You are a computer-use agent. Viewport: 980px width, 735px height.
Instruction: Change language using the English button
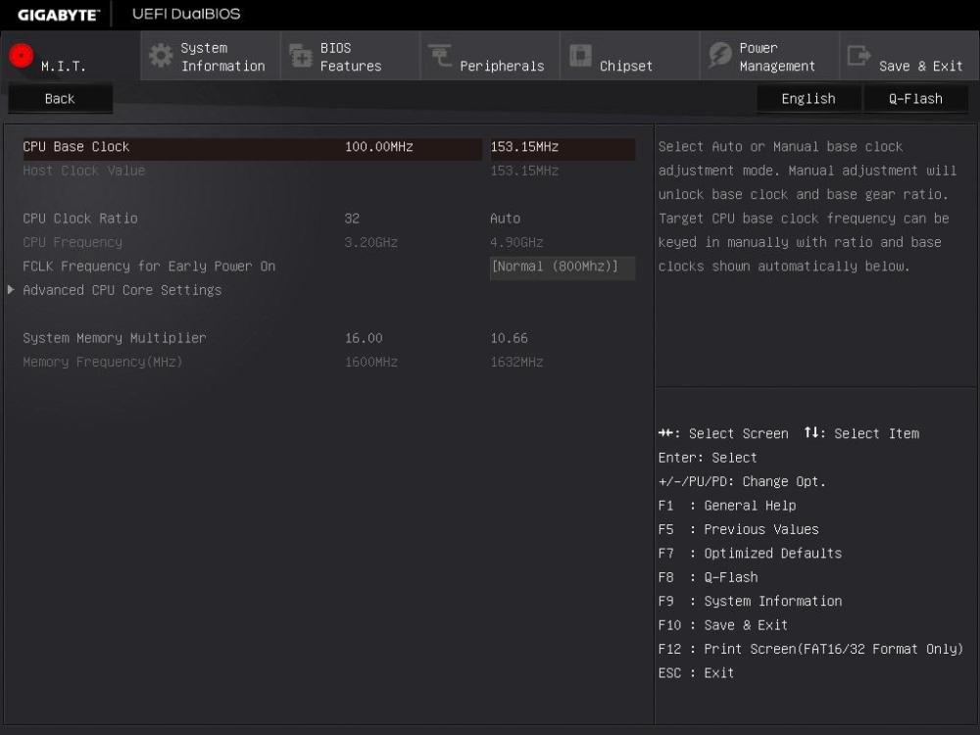[808, 98]
